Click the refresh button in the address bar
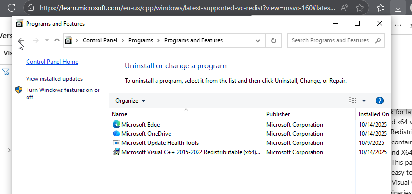 click(274, 41)
